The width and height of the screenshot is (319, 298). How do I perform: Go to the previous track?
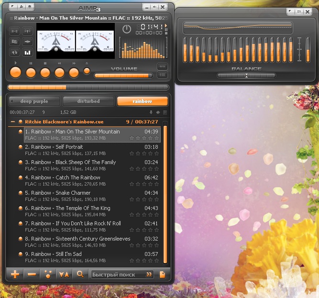pyautogui.click(x=60, y=73)
